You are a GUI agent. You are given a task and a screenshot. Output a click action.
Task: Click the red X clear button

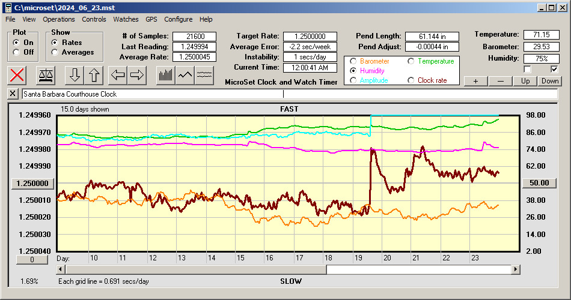click(17, 75)
